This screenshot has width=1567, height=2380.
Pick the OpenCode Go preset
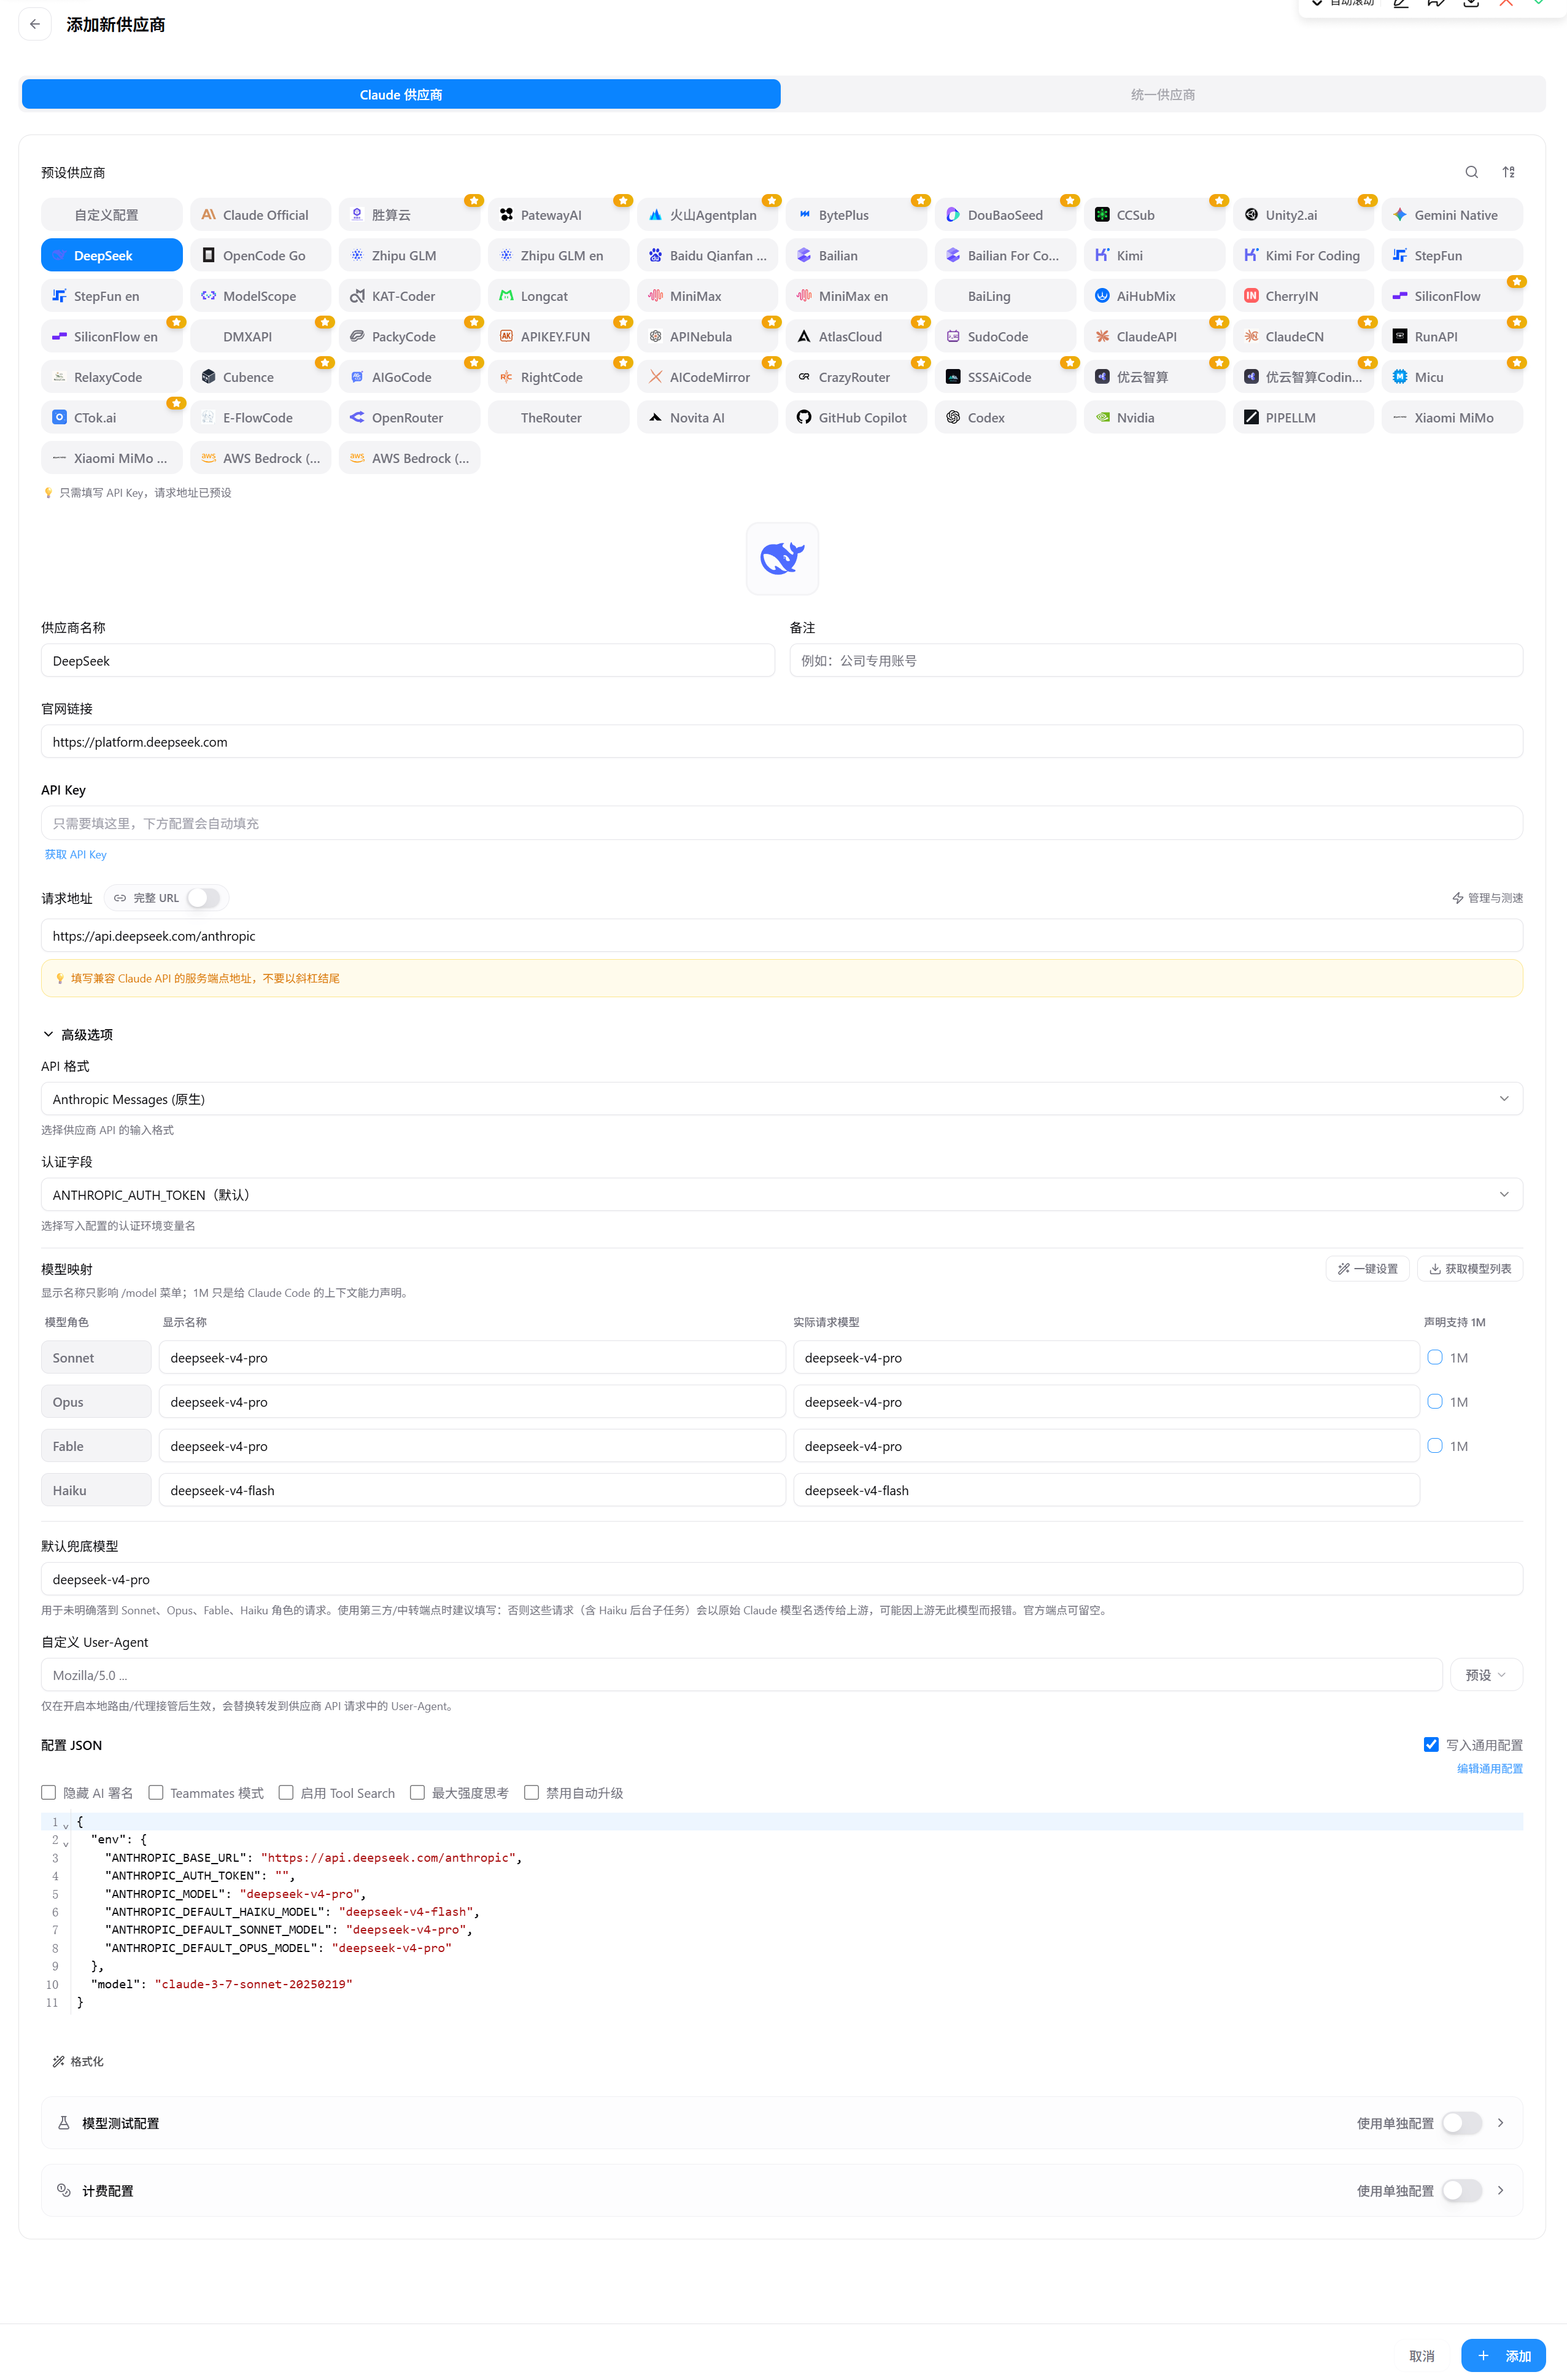261,256
